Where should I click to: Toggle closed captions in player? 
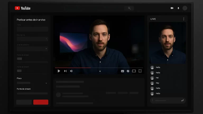[123, 71]
